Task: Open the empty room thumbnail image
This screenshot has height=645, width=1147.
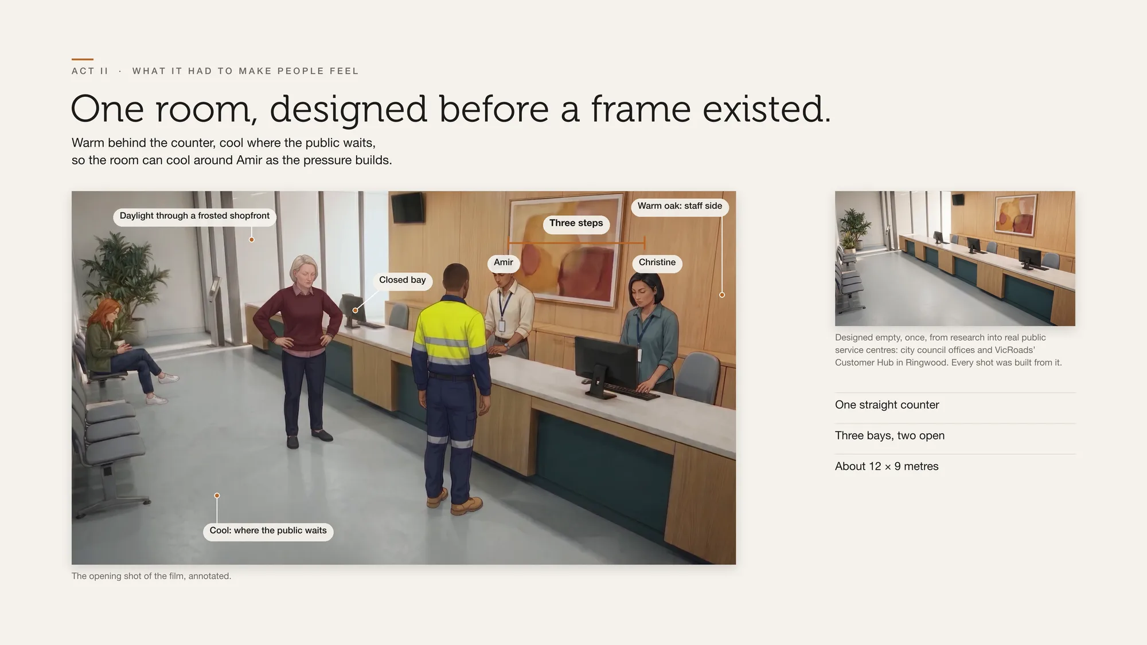Action: (x=955, y=258)
